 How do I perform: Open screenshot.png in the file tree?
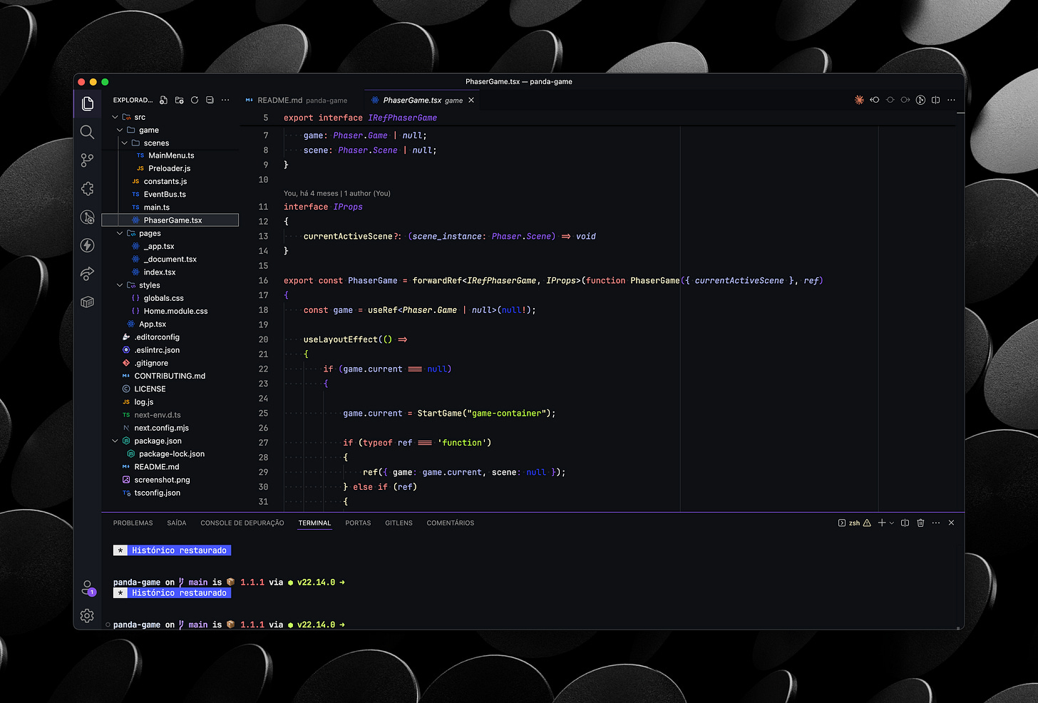(162, 480)
